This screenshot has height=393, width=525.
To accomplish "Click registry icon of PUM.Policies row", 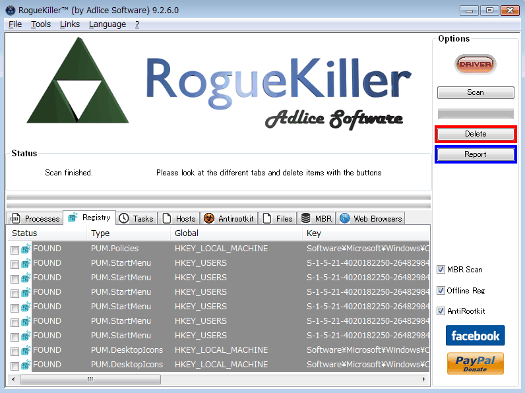I will tap(26, 249).
